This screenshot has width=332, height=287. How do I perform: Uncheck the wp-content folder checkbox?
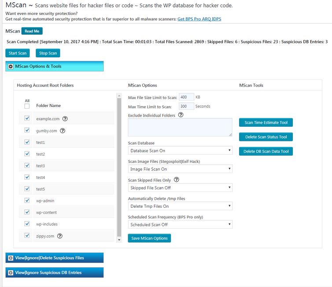point(27,212)
